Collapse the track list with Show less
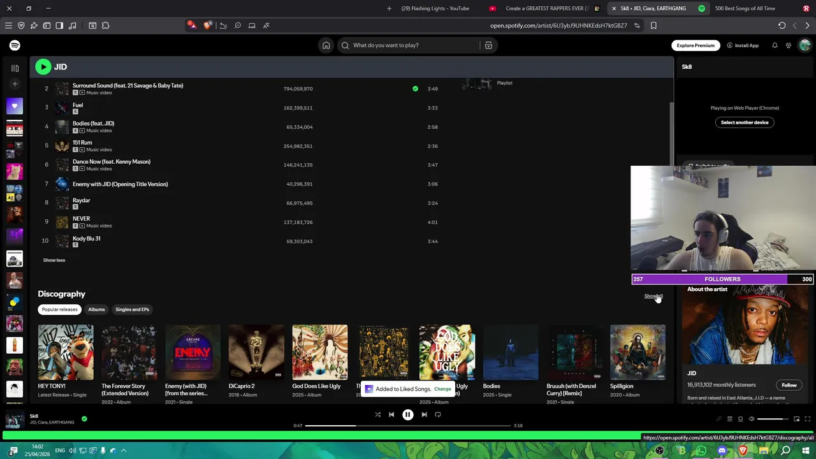The width and height of the screenshot is (816, 459). click(54, 260)
